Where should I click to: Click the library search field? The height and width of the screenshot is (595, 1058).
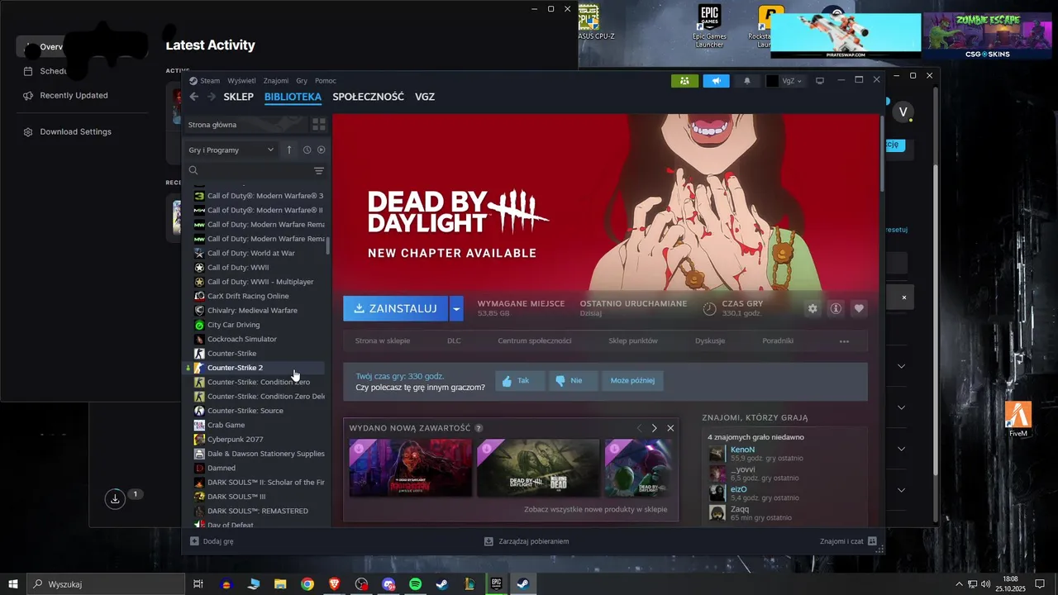coord(249,171)
